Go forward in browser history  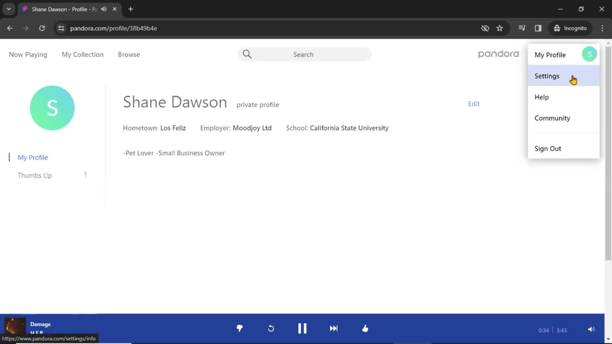pos(26,28)
